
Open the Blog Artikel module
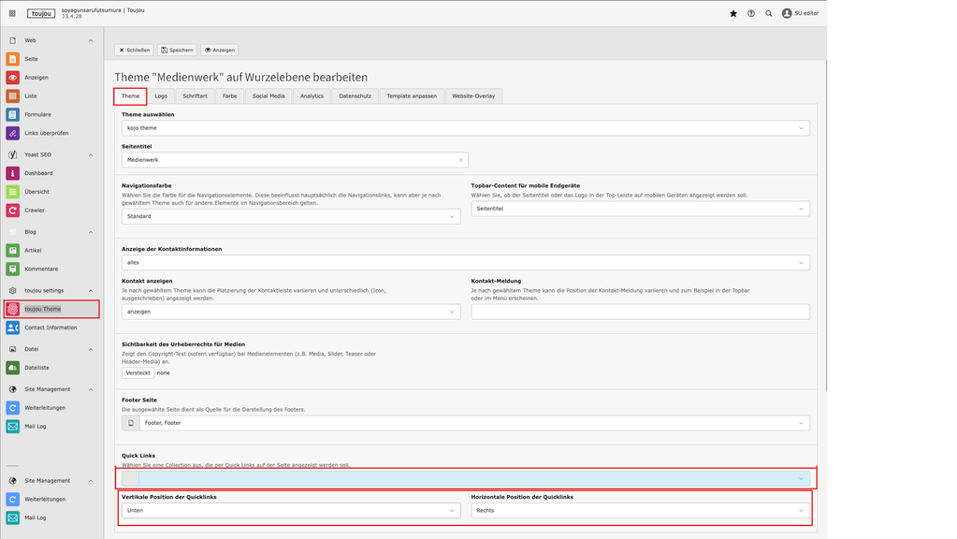click(x=33, y=250)
